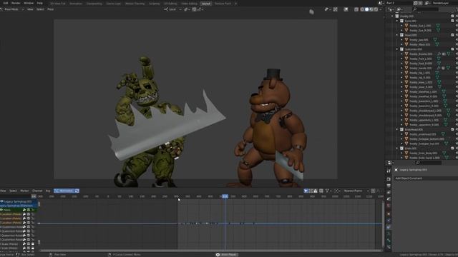Open the Window menu in top bar

pos(29,3)
